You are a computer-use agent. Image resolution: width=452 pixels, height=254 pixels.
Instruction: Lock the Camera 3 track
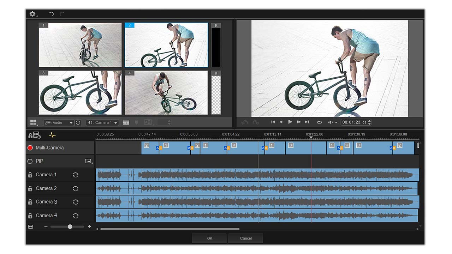(x=30, y=202)
